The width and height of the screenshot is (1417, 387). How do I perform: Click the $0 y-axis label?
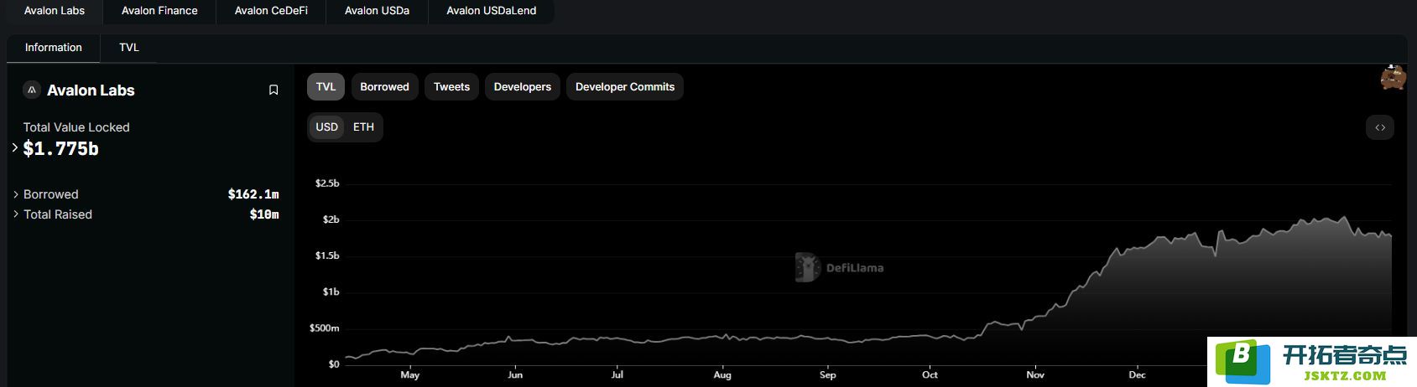click(x=334, y=364)
